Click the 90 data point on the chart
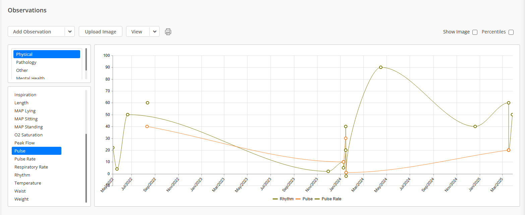Viewport: 525px width, 215px height. tap(381, 67)
